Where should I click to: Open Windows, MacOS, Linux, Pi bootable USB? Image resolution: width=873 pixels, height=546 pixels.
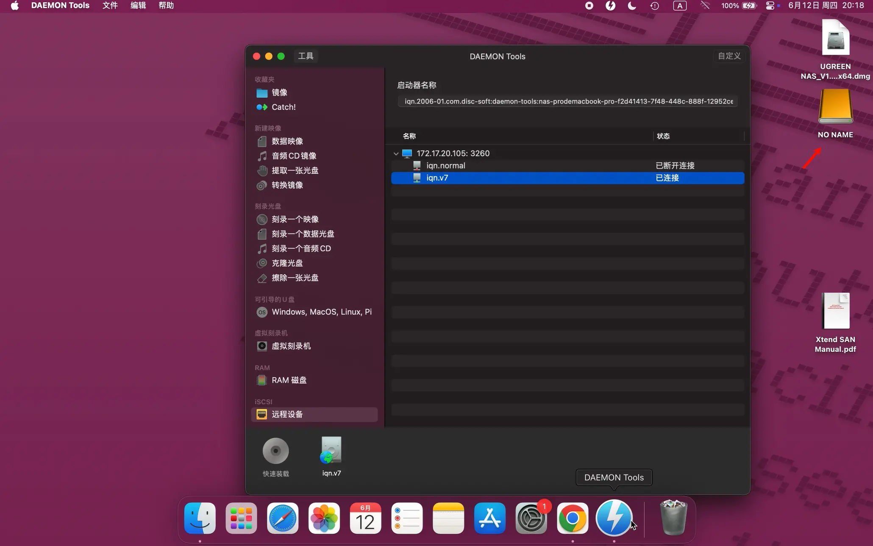pos(314,312)
